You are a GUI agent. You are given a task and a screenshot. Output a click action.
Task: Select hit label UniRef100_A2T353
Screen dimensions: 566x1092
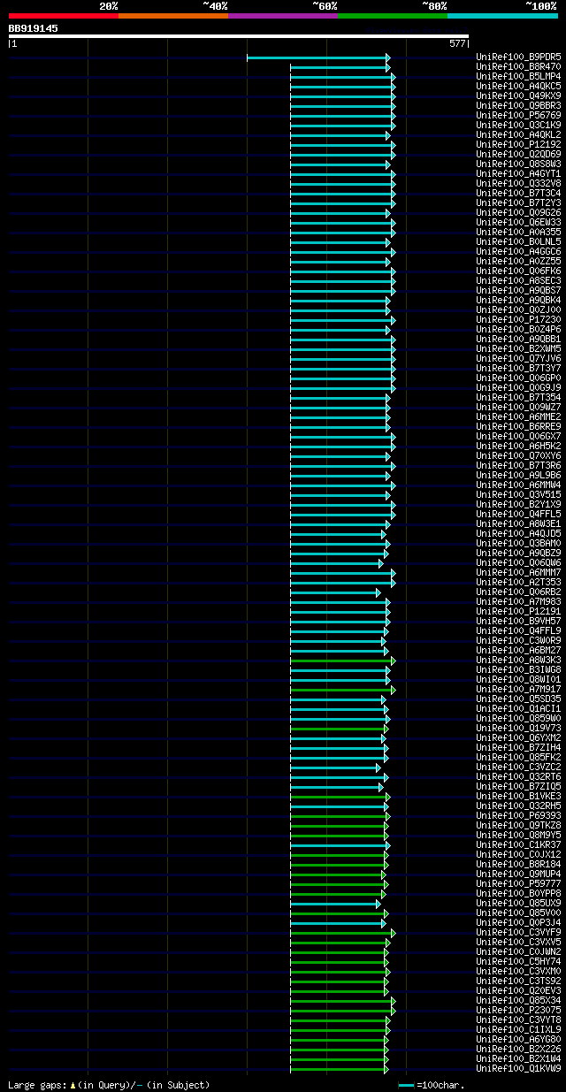click(518, 582)
